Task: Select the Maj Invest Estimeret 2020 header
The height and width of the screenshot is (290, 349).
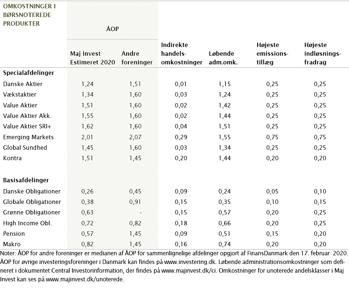Action: [93, 58]
